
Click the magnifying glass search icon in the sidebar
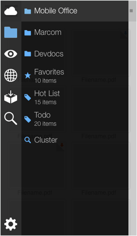[x=11, y=119]
